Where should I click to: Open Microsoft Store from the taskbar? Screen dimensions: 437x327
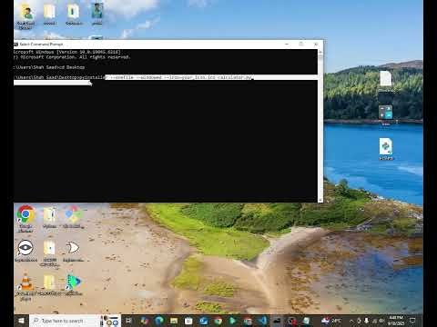coord(188,321)
